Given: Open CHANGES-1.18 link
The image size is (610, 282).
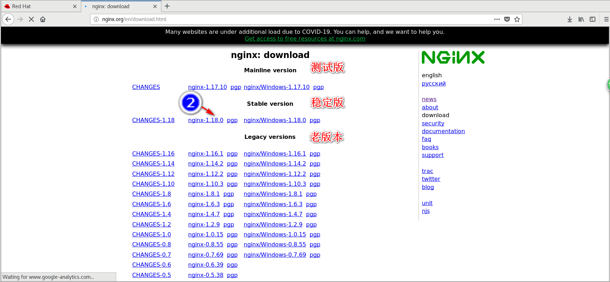Looking at the screenshot, I should click(153, 120).
